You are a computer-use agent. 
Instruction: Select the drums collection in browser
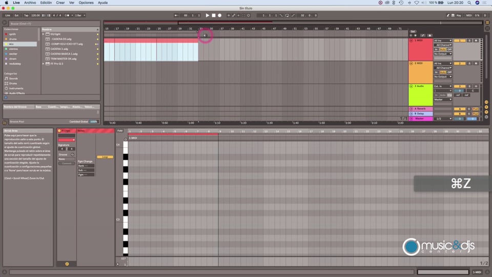point(13,39)
